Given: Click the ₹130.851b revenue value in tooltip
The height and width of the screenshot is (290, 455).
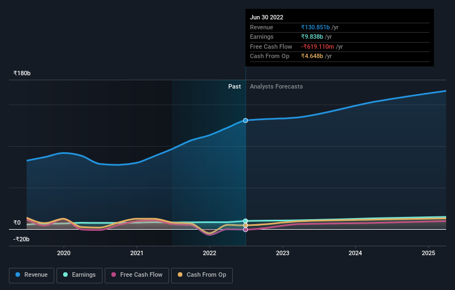Looking at the screenshot, I should 315,27.
